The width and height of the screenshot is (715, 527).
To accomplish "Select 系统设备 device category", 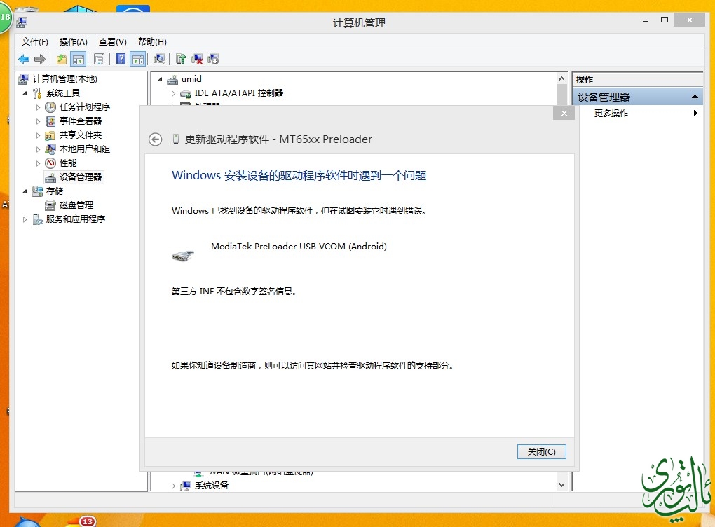I will (212, 486).
